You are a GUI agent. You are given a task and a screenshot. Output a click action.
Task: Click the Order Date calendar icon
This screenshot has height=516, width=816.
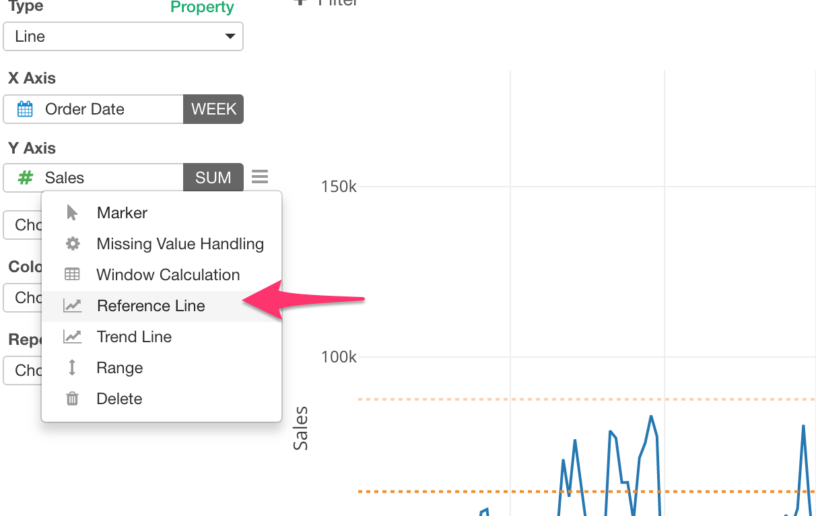25,109
